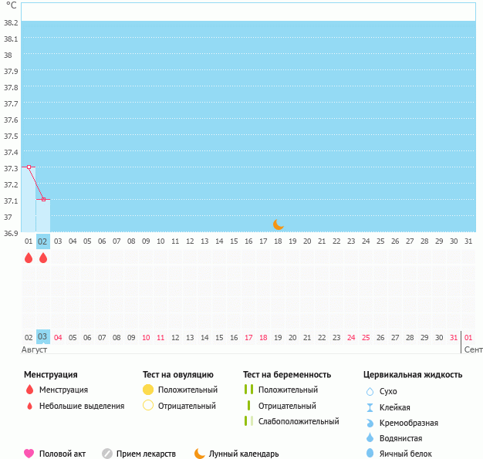The image size is (483, 459).
Task: Click the 'Слабоположительный' pregnancy test label
Action: point(299,421)
